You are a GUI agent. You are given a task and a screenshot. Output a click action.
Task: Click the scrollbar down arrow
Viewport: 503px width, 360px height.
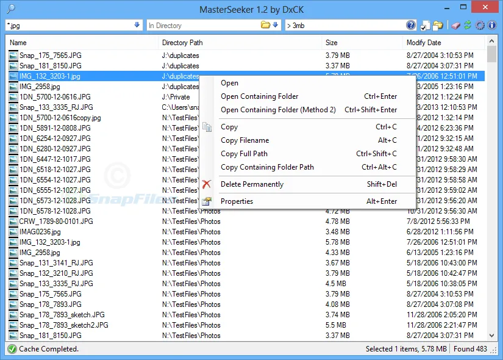pos(491,336)
